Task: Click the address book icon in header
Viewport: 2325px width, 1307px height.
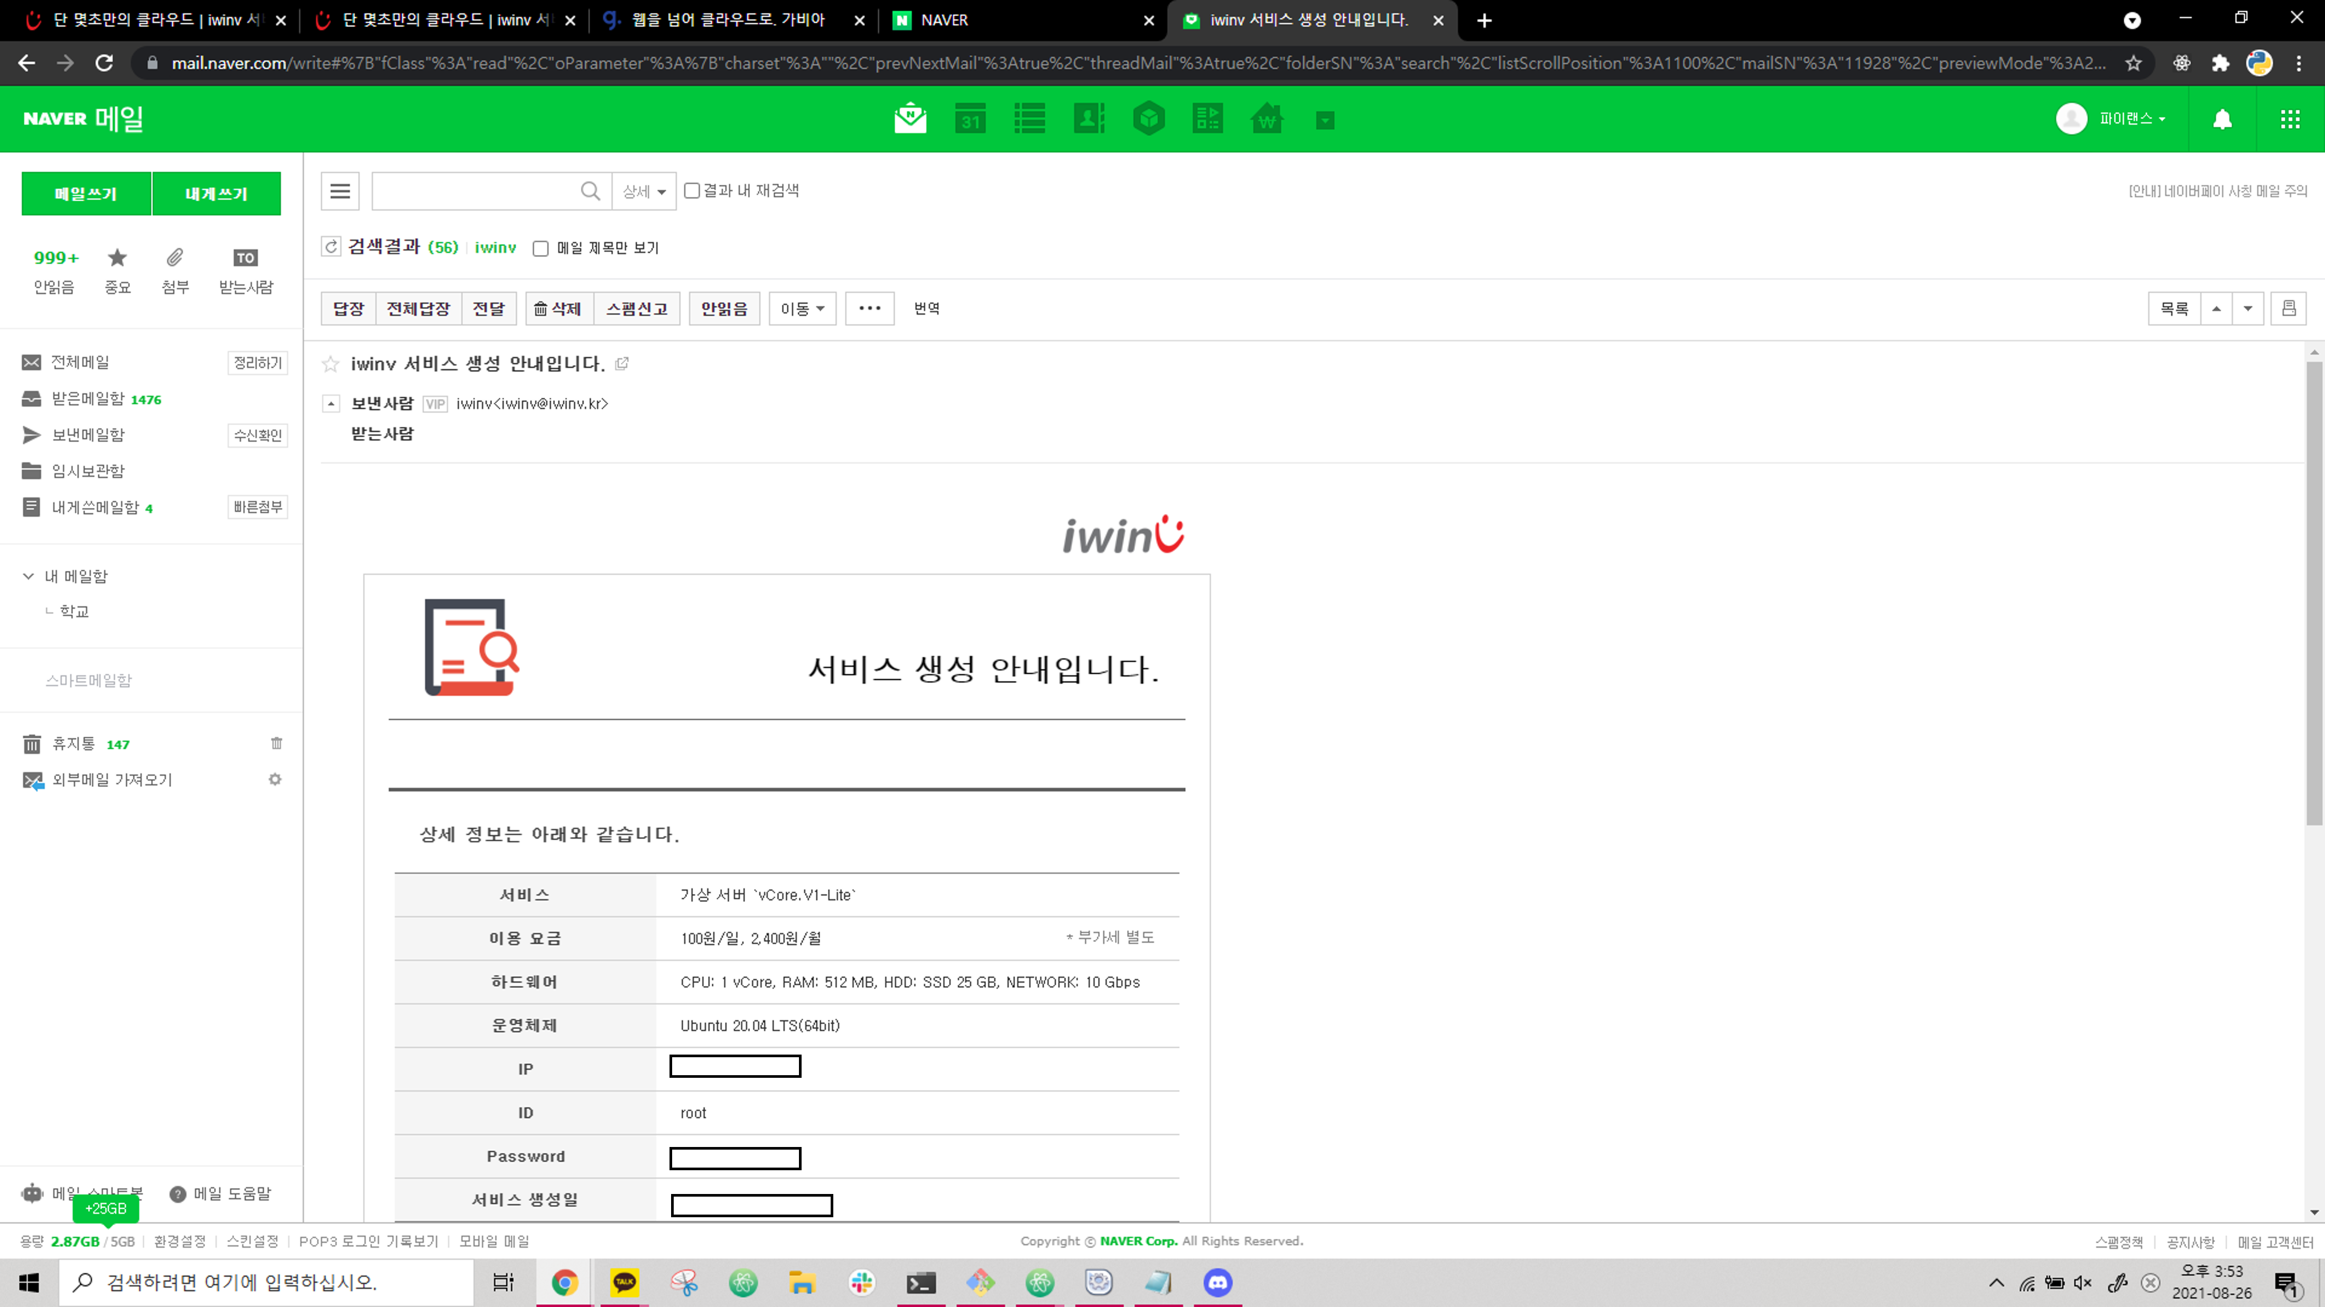Action: pos(1089,119)
